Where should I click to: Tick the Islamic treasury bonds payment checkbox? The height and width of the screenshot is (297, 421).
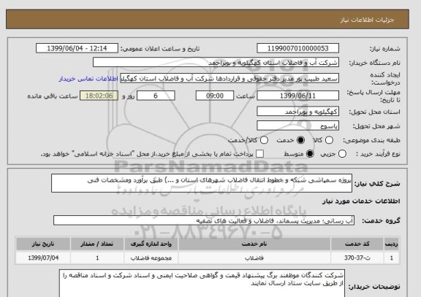coord(259,154)
